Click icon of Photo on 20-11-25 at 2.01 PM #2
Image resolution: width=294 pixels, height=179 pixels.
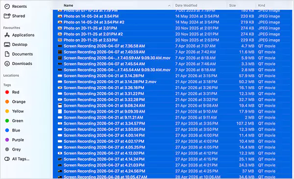[60, 34]
